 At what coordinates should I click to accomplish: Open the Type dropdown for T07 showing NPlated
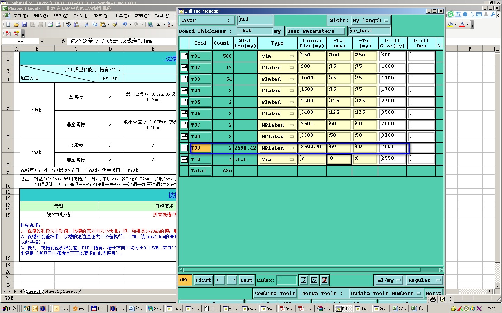277,125
